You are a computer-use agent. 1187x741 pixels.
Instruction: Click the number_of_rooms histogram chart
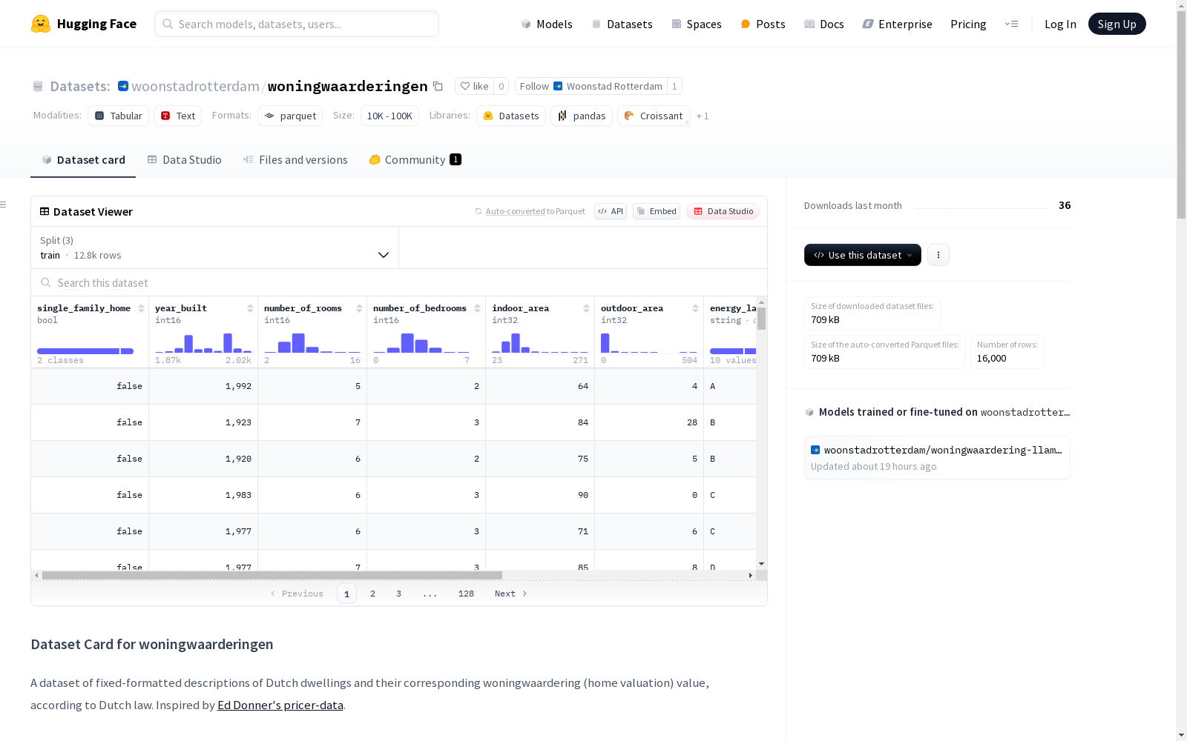[x=312, y=342]
